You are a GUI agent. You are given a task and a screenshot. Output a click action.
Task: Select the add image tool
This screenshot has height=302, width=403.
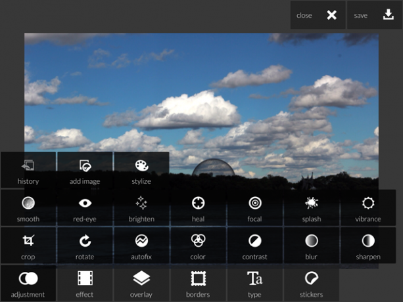point(85,170)
